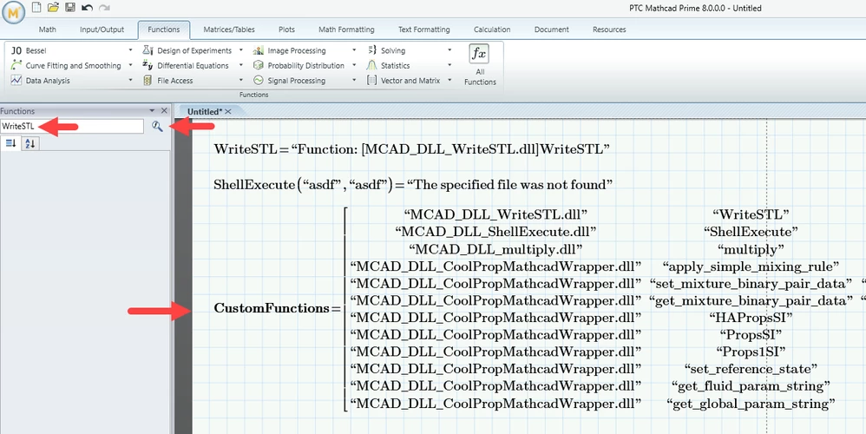The height and width of the screenshot is (434, 866).
Task: Open the Mathcad application menu button
Action: [13, 13]
